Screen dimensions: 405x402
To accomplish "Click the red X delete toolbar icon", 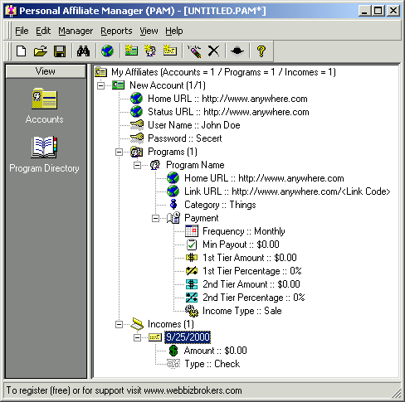I will click(x=213, y=51).
